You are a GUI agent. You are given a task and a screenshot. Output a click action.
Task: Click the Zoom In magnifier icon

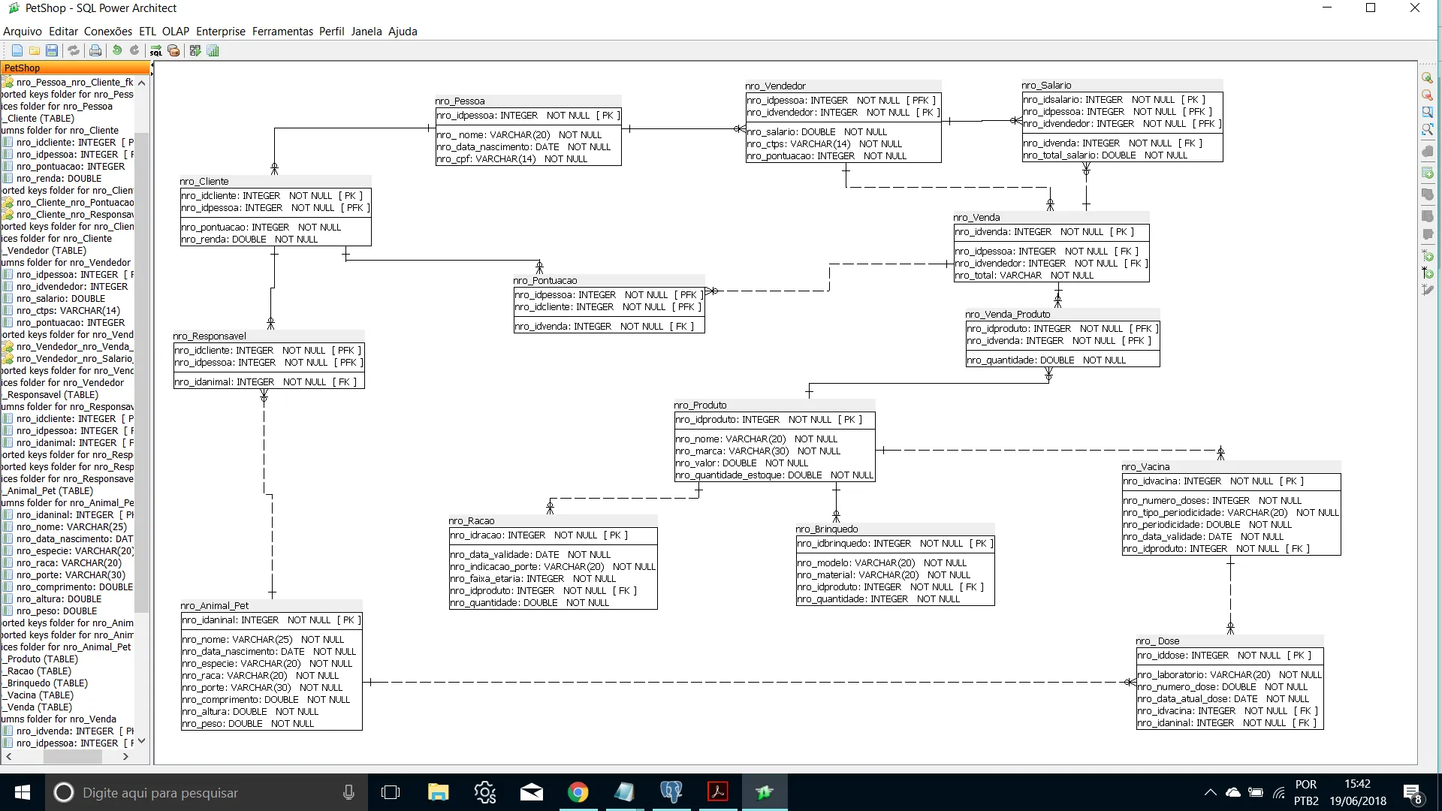coord(1428,78)
